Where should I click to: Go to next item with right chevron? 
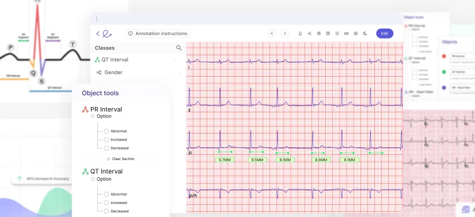pos(284,33)
